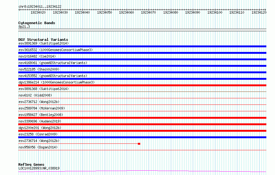Open variant label nsv522185 (Shaikh2009)
275x175 pixels.
(39, 69)
